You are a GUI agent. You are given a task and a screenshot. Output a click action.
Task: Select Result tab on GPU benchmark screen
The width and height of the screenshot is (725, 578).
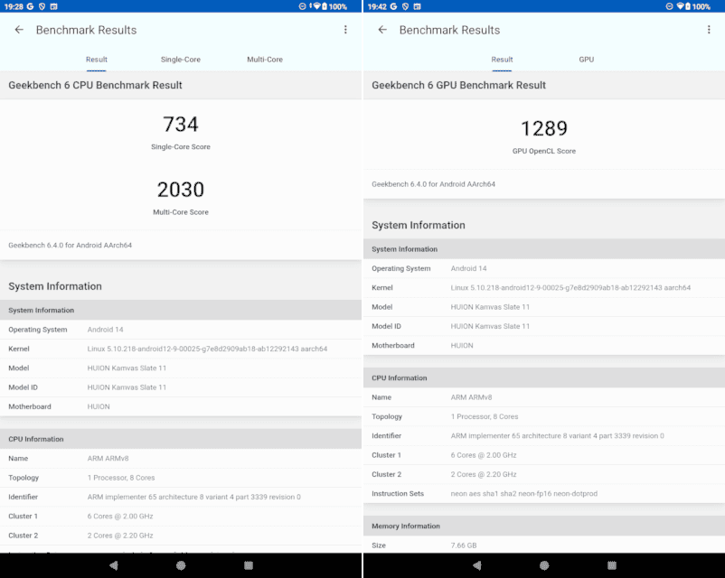pyautogui.click(x=502, y=60)
